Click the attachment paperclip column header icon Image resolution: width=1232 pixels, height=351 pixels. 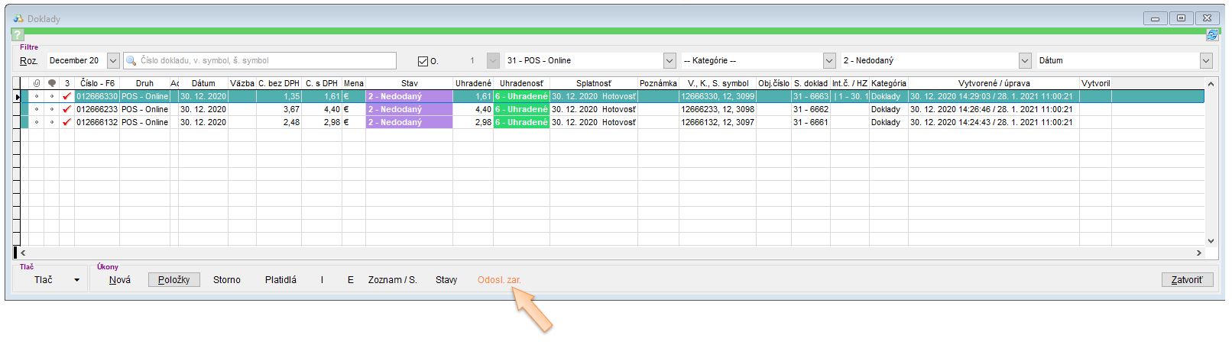point(36,83)
